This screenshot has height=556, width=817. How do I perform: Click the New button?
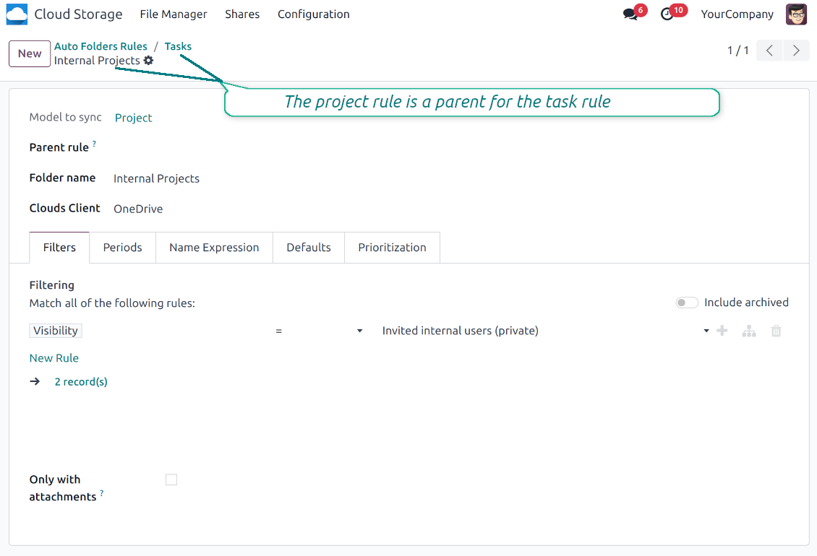point(30,53)
